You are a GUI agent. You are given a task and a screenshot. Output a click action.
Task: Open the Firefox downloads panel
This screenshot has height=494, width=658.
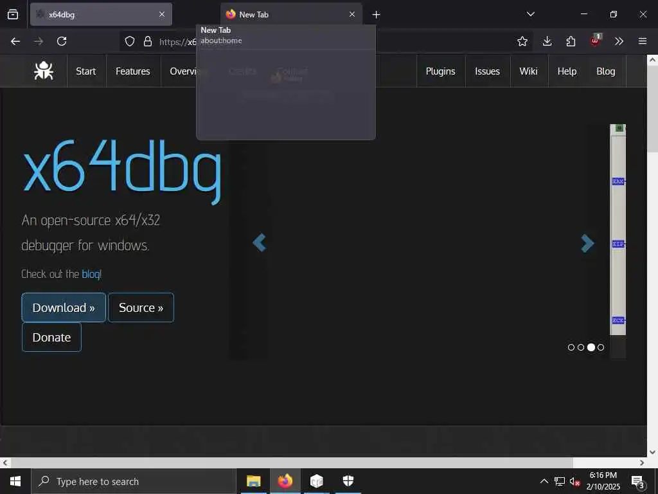click(x=547, y=41)
